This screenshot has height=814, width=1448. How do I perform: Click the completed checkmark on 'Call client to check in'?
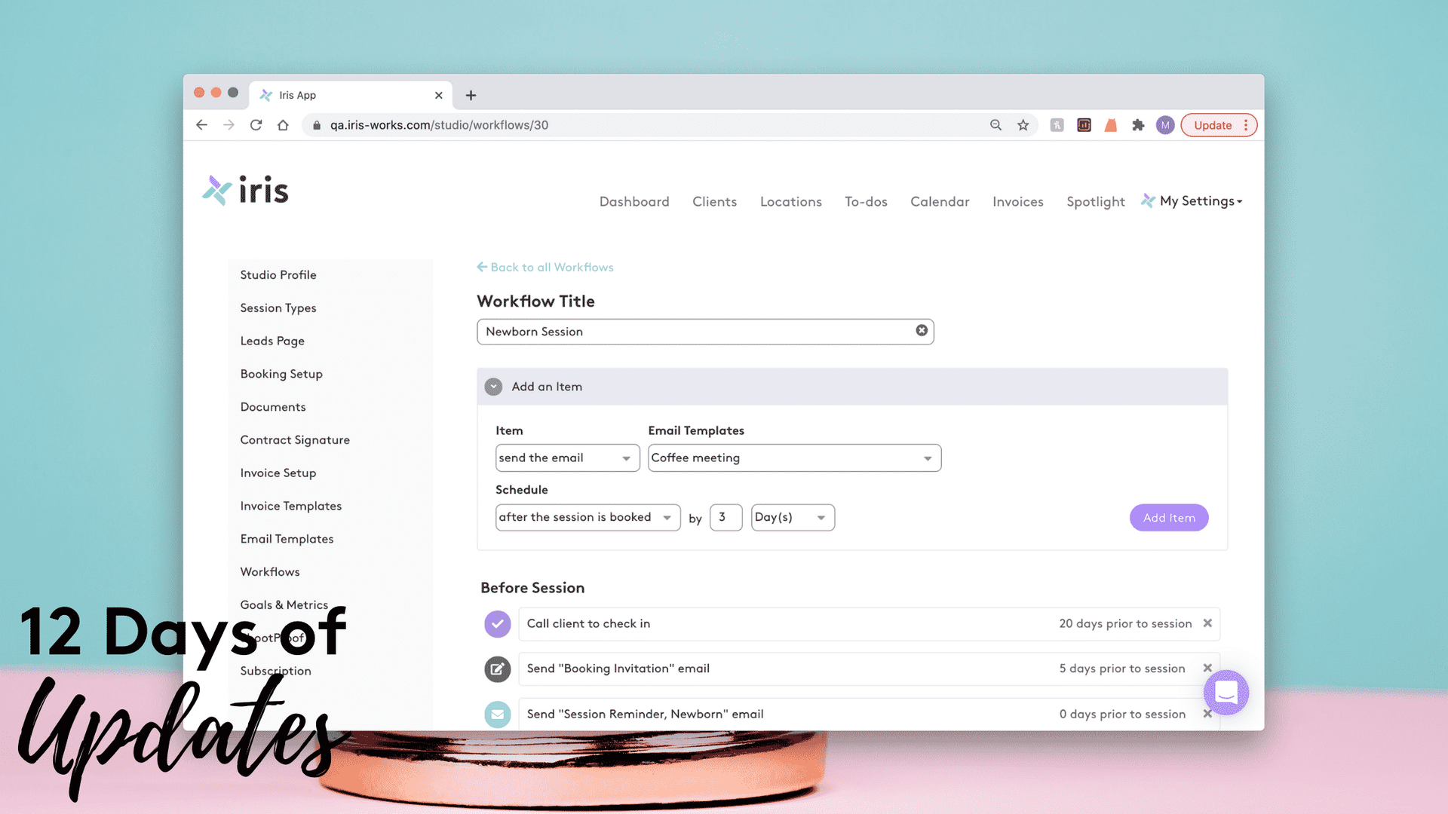pos(496,623)
